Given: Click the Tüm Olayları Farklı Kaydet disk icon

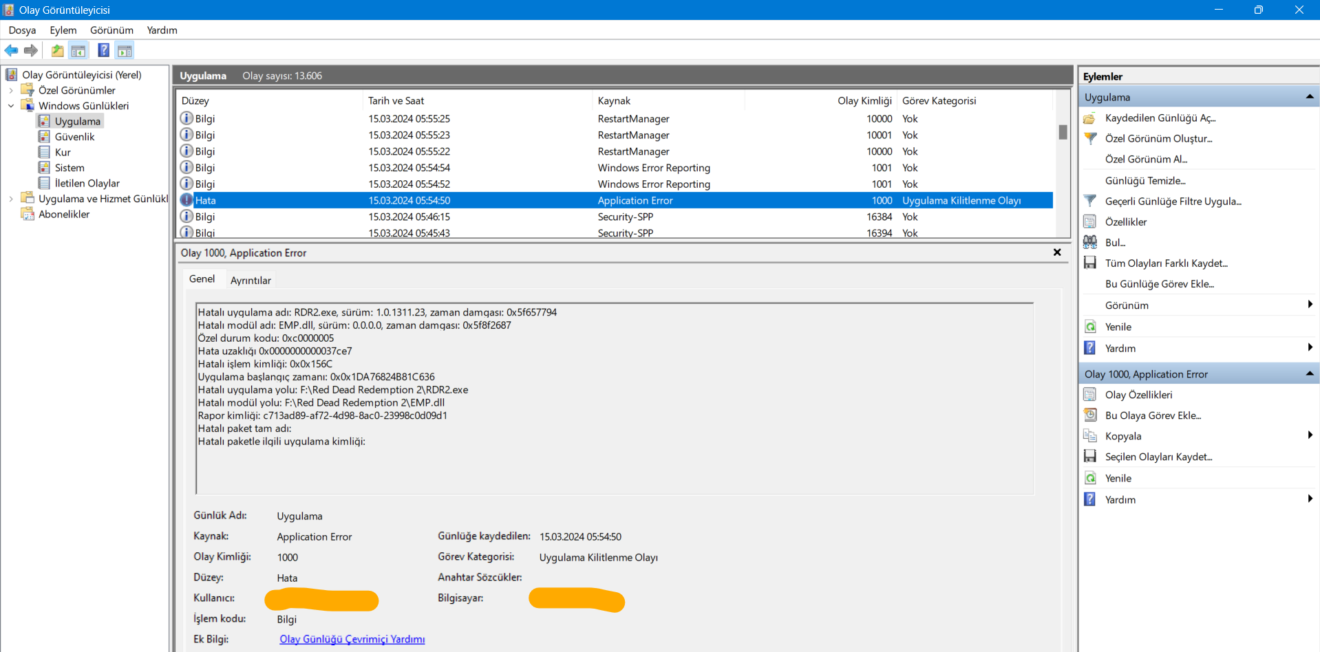Looking at the screenshot, I should 1090,263.
